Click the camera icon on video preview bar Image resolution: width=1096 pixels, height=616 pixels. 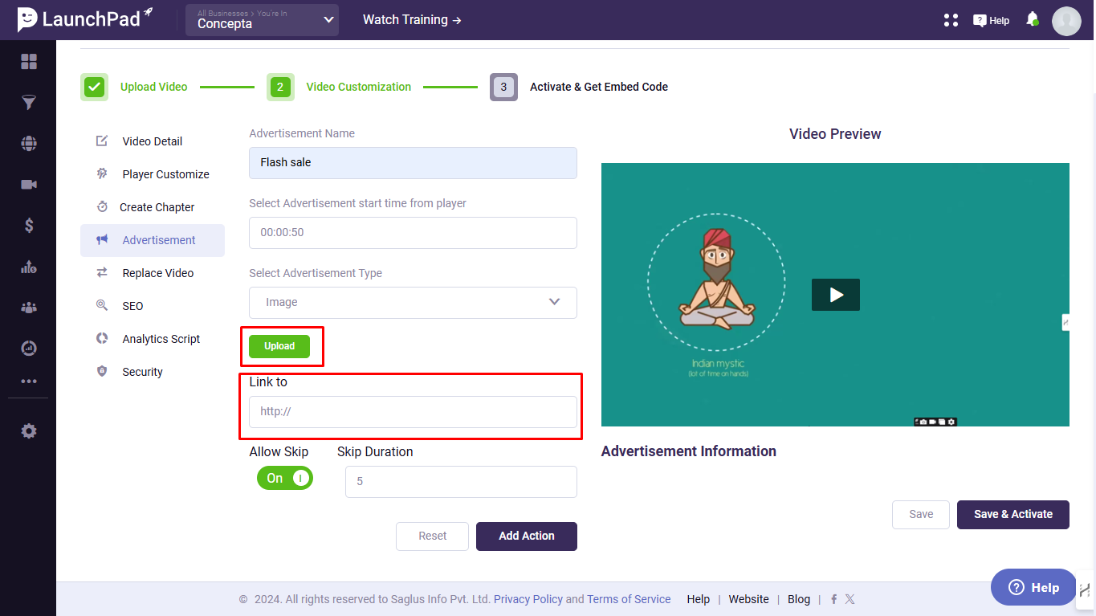[x=924, y=422]
